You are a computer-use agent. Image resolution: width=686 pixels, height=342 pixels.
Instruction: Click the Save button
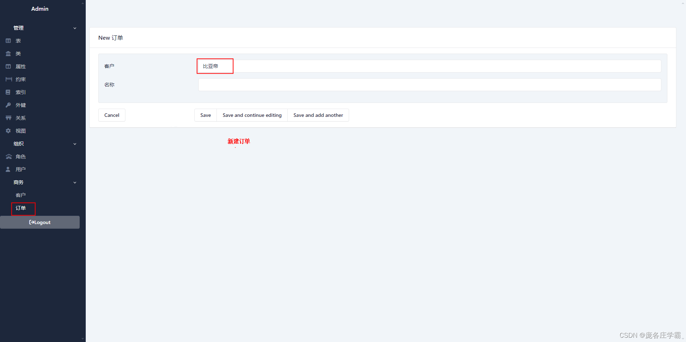pyautogui.click(x=205, y=115)
